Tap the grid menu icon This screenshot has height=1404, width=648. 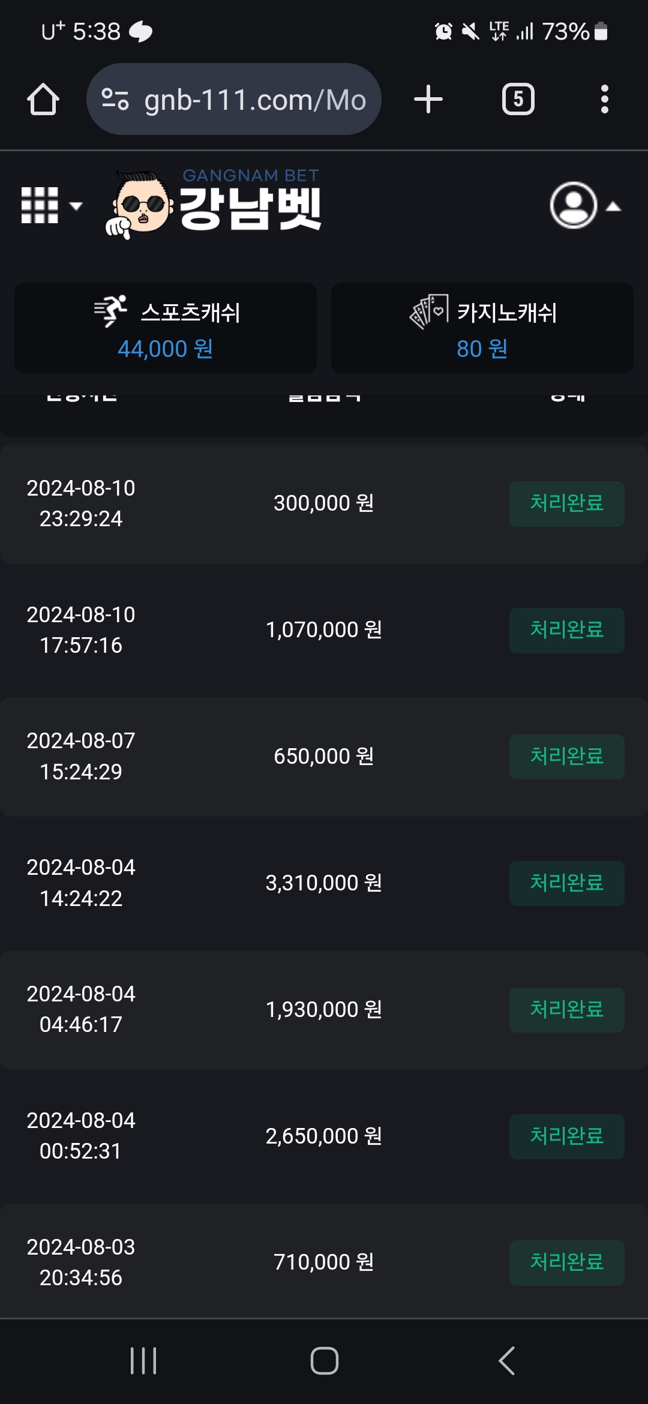[x=40, y=206]
